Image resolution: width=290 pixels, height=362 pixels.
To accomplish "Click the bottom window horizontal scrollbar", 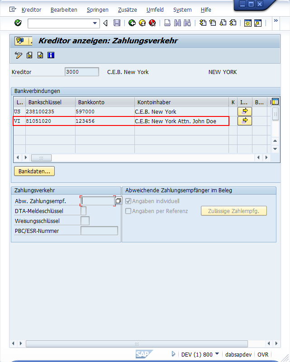I will 137,344.
